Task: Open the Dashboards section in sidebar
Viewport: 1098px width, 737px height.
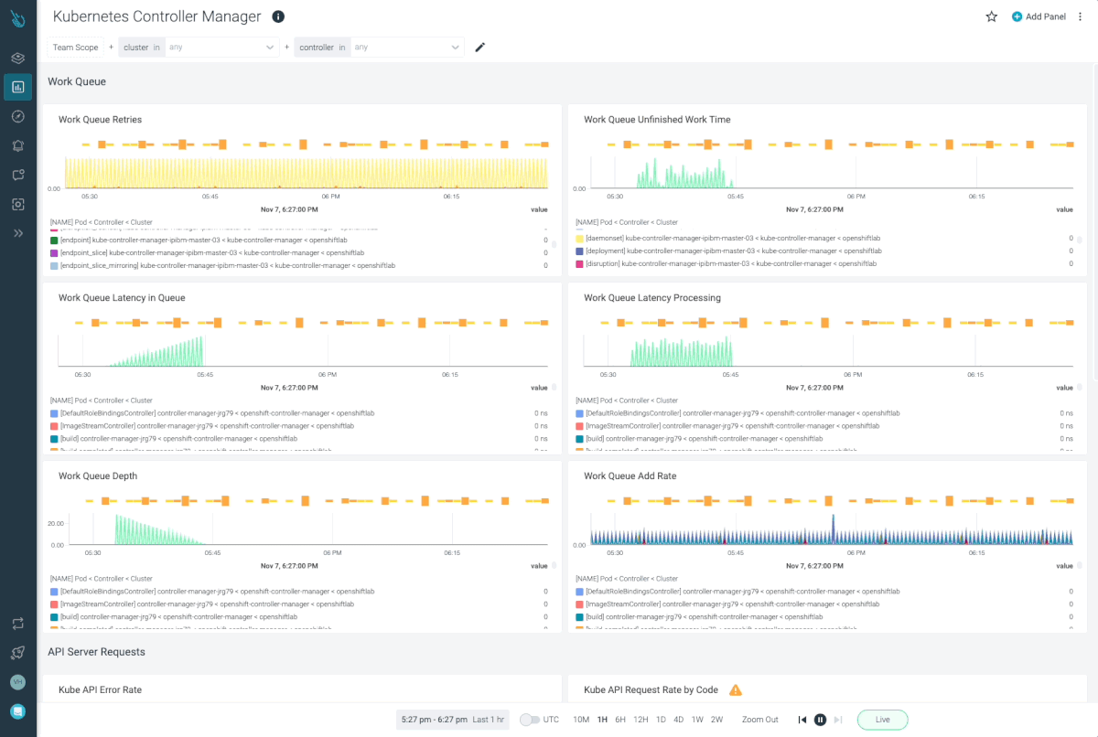Action: click(17, 87)
